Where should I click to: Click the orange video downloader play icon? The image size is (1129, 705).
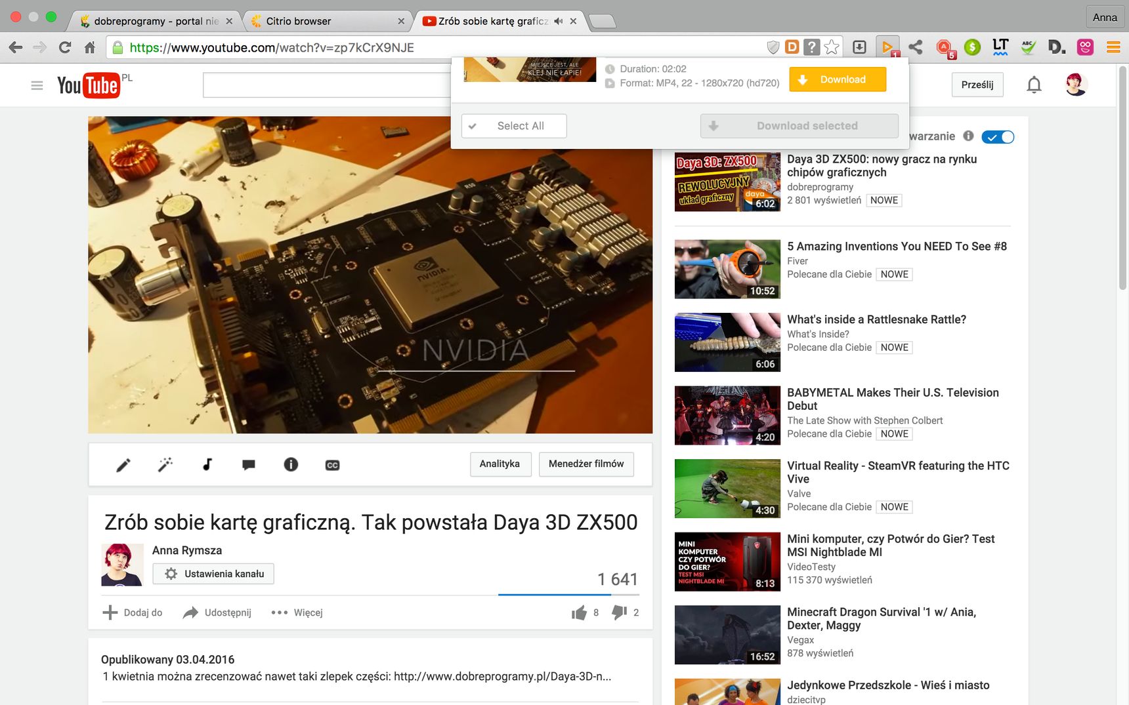tap(888, 47)
